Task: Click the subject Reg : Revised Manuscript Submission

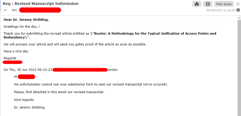Action: click(41, 4)
